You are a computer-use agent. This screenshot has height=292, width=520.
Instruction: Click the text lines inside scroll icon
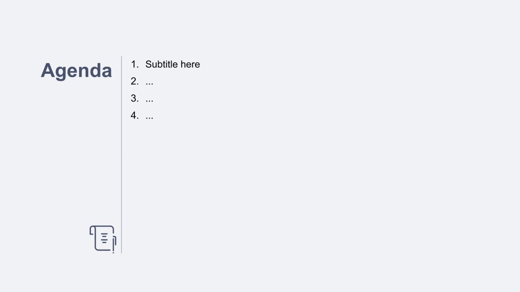pos(104,238)
